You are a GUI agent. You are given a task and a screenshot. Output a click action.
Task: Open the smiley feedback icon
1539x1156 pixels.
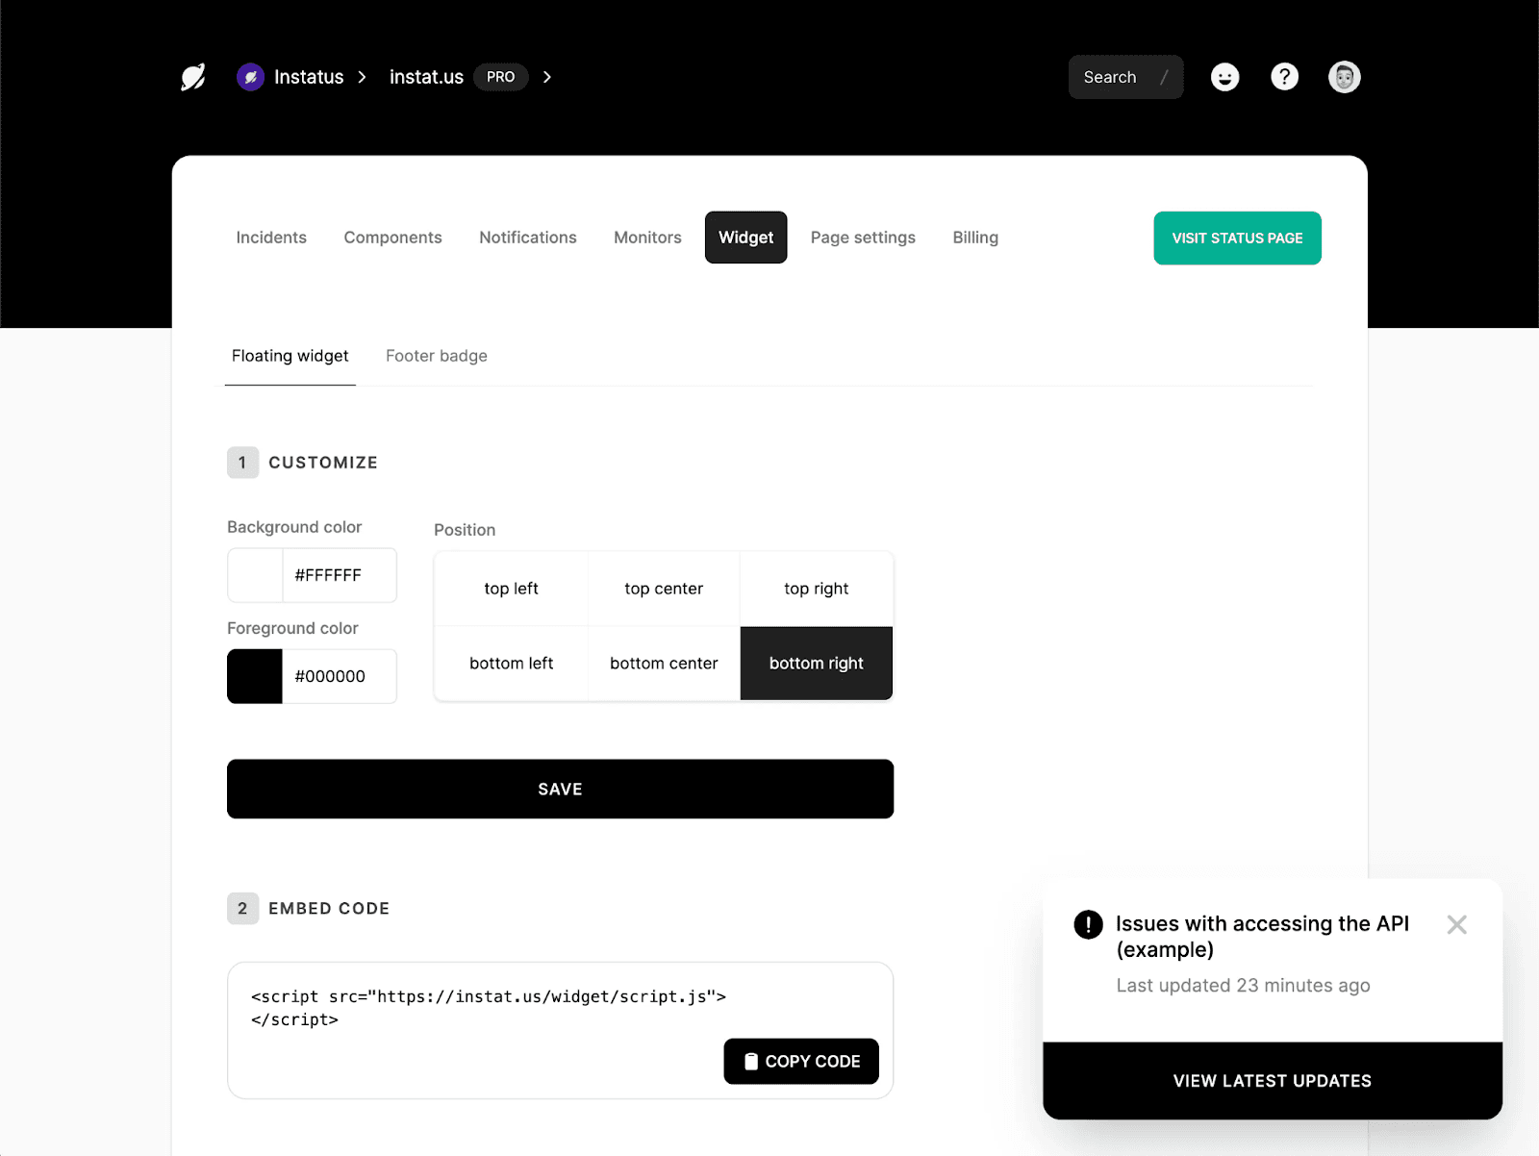point(1224,77)
